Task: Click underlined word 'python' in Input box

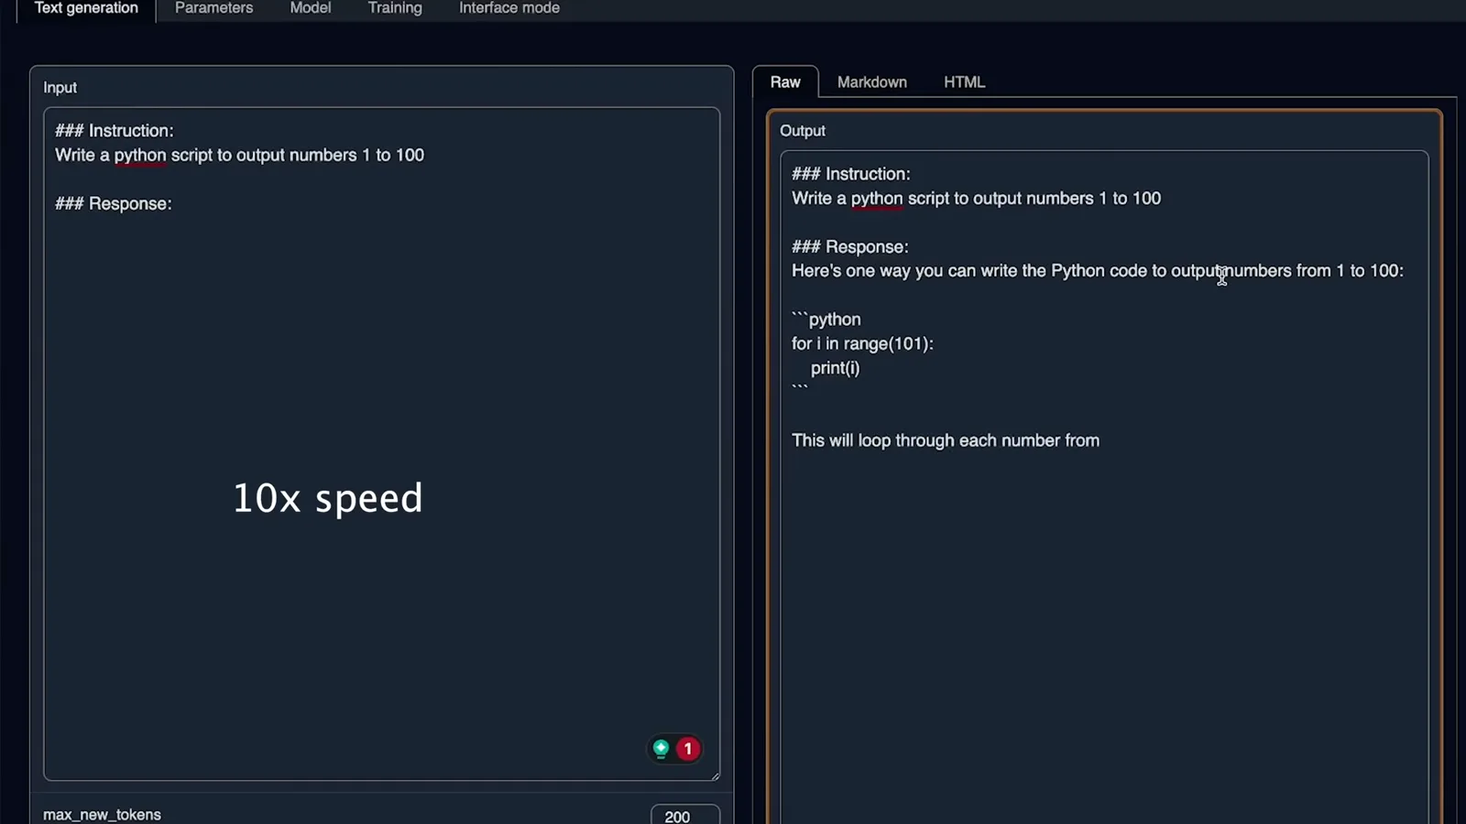Action: (140, 156)
